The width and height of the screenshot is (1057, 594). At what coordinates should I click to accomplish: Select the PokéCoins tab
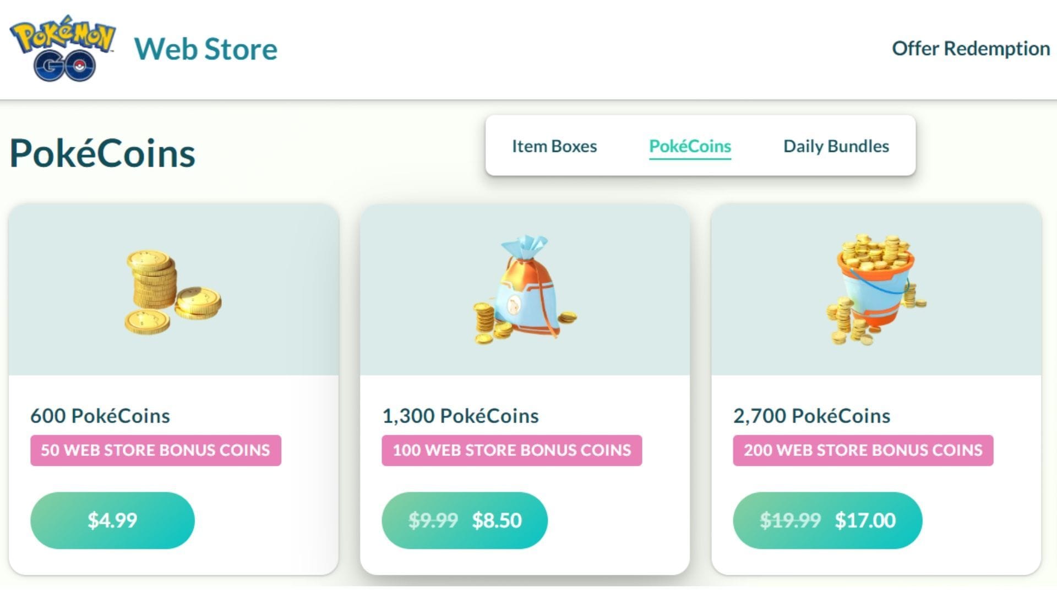click(x=690, y=146)
